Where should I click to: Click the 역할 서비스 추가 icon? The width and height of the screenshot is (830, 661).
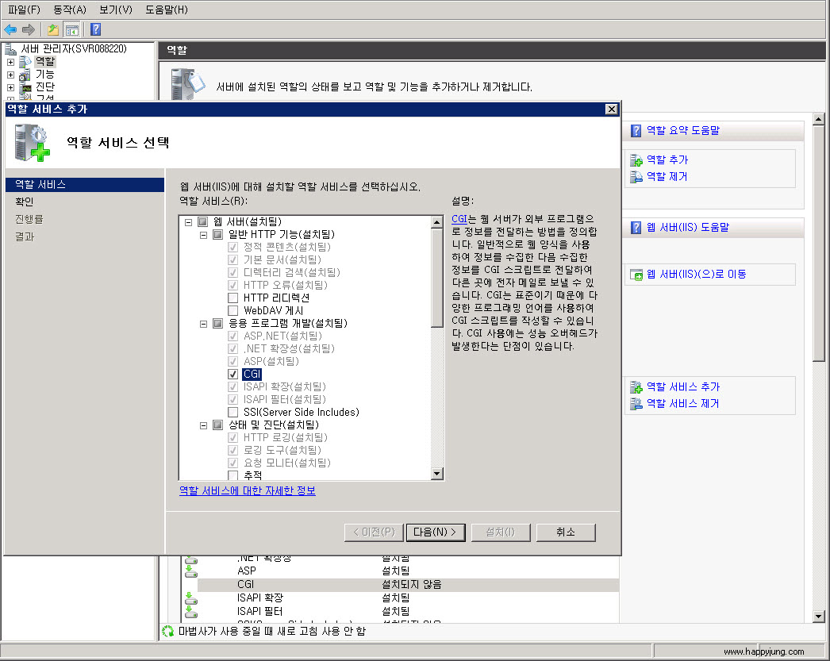pyautogui.click(x=636, y=387)
